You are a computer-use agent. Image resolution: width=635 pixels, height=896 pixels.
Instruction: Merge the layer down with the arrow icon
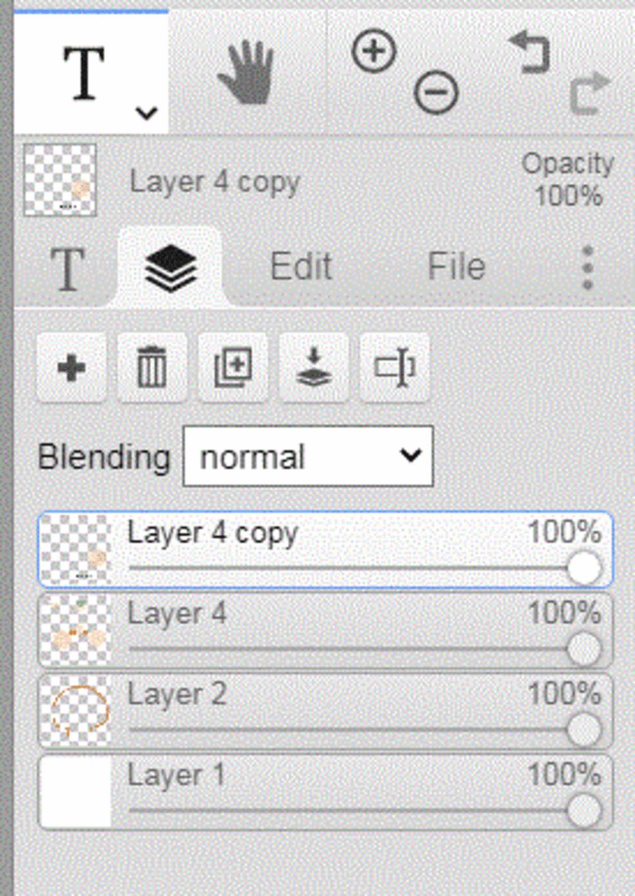(x=314, y=368)
